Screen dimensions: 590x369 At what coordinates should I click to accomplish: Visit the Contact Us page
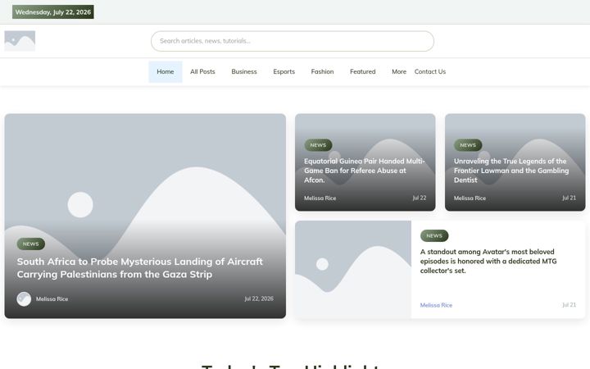pos(429,71)
